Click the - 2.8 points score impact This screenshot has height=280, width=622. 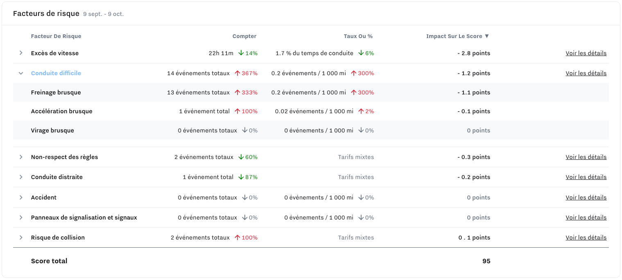point(474,53)
